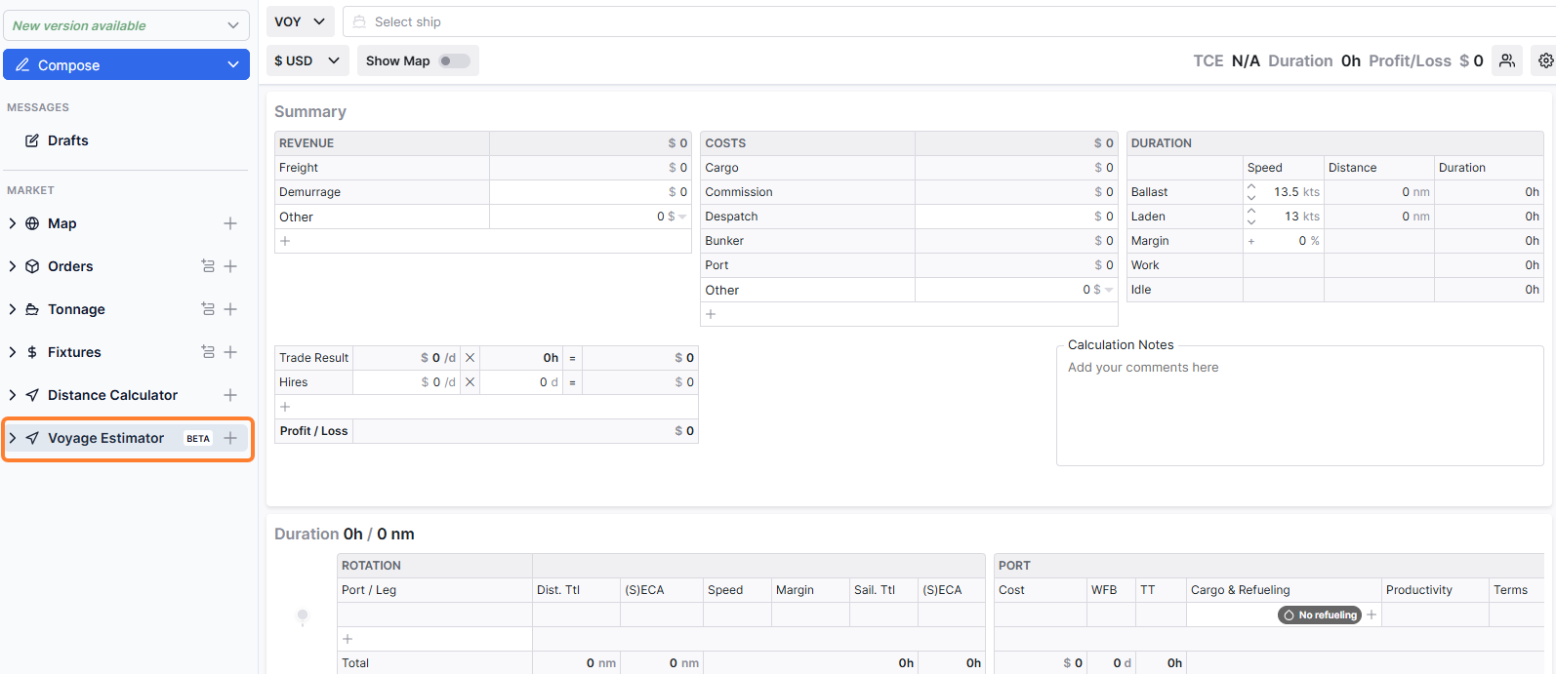The height and width of the screenshot is (674, 1556).
Task: Select Fixtures in Market sidebar
Action: 74,352
